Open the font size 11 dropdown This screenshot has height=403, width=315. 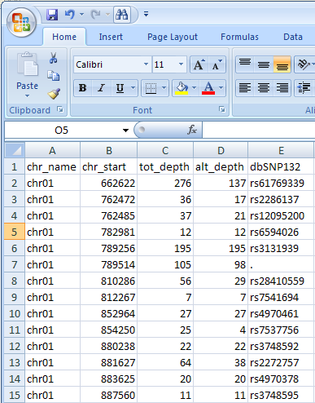(x=181, y=64)
